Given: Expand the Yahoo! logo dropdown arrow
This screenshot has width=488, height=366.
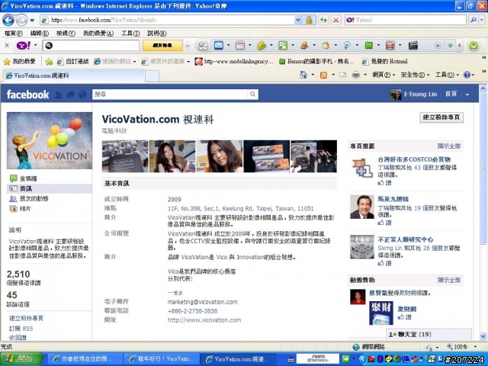Looking at the screenshot, I should [35, 46].
